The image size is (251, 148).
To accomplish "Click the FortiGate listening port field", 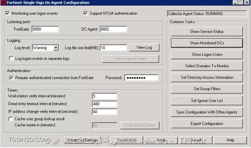I will 45,29.
